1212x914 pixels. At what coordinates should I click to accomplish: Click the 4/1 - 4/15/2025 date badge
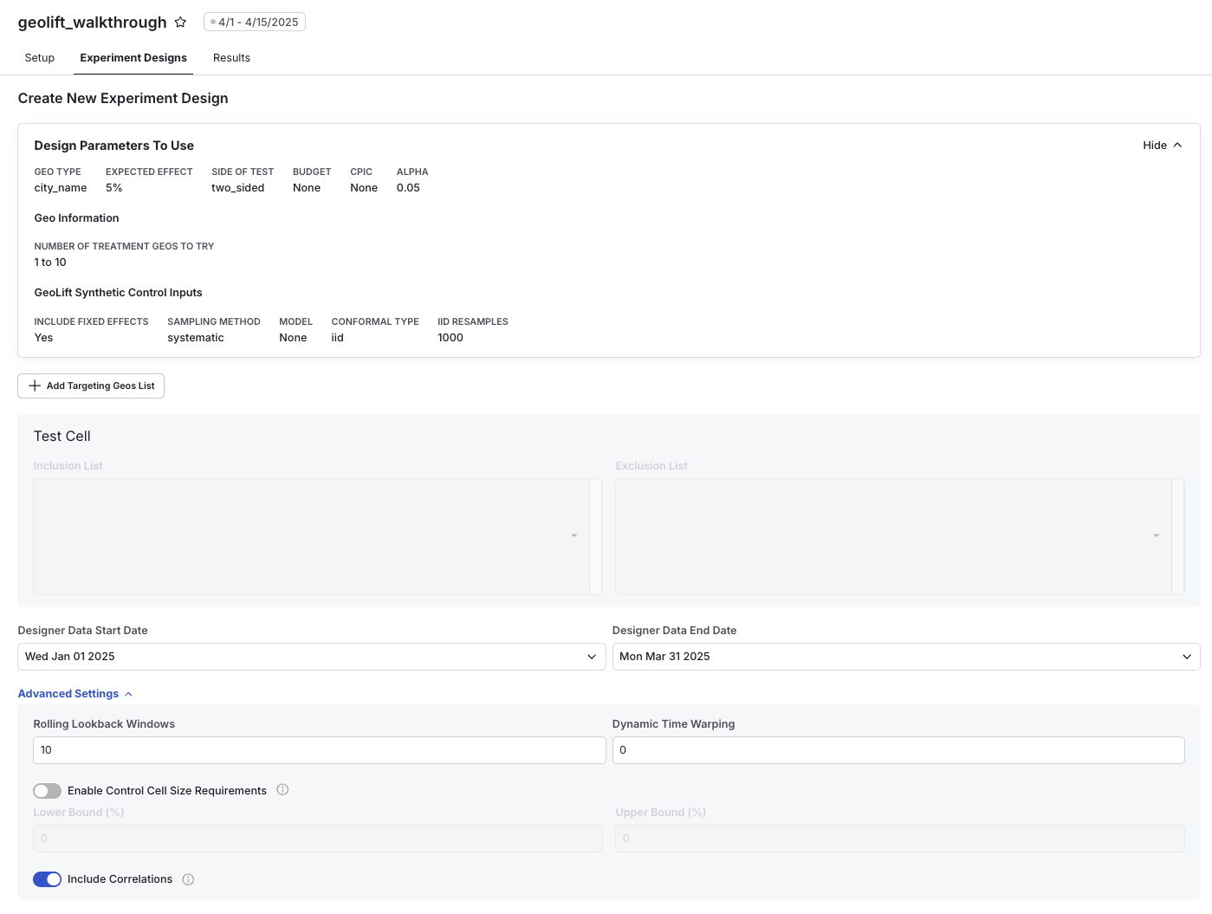tap(254, 22)
